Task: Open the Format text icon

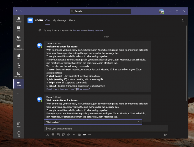Action: click(x=48, y=135)
